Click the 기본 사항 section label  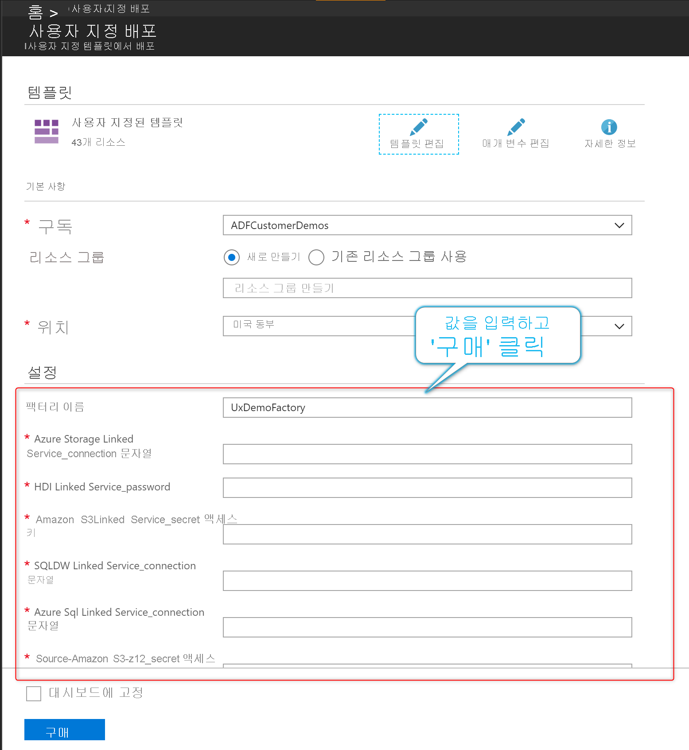(46, 186)
